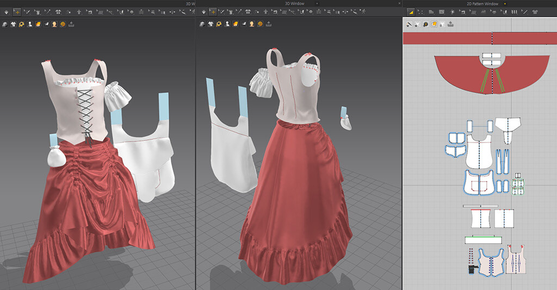
Task: Select the Edit Pattern tool in 2D window
Action: click(x=420, y=11)
